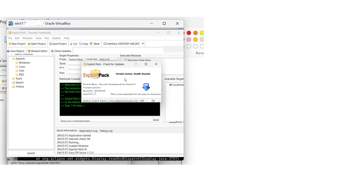The height and width of the screenshot is (183, 351).
Task: Click the blue download arrow icon
Action: (x=146, y=87)
